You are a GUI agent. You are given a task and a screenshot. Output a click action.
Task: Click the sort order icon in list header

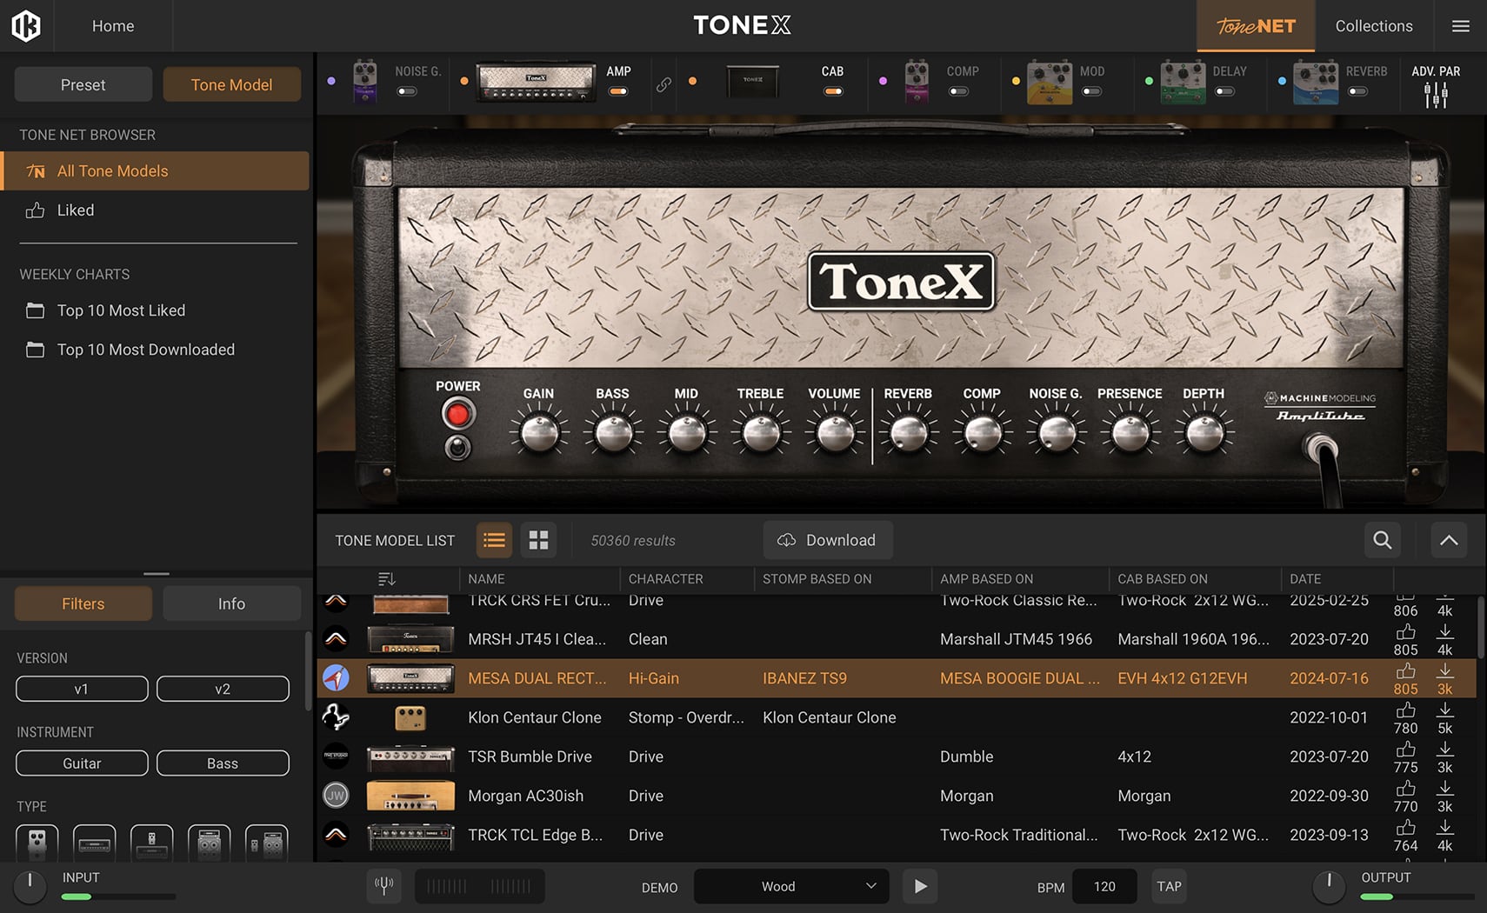(x=387, y=579)
